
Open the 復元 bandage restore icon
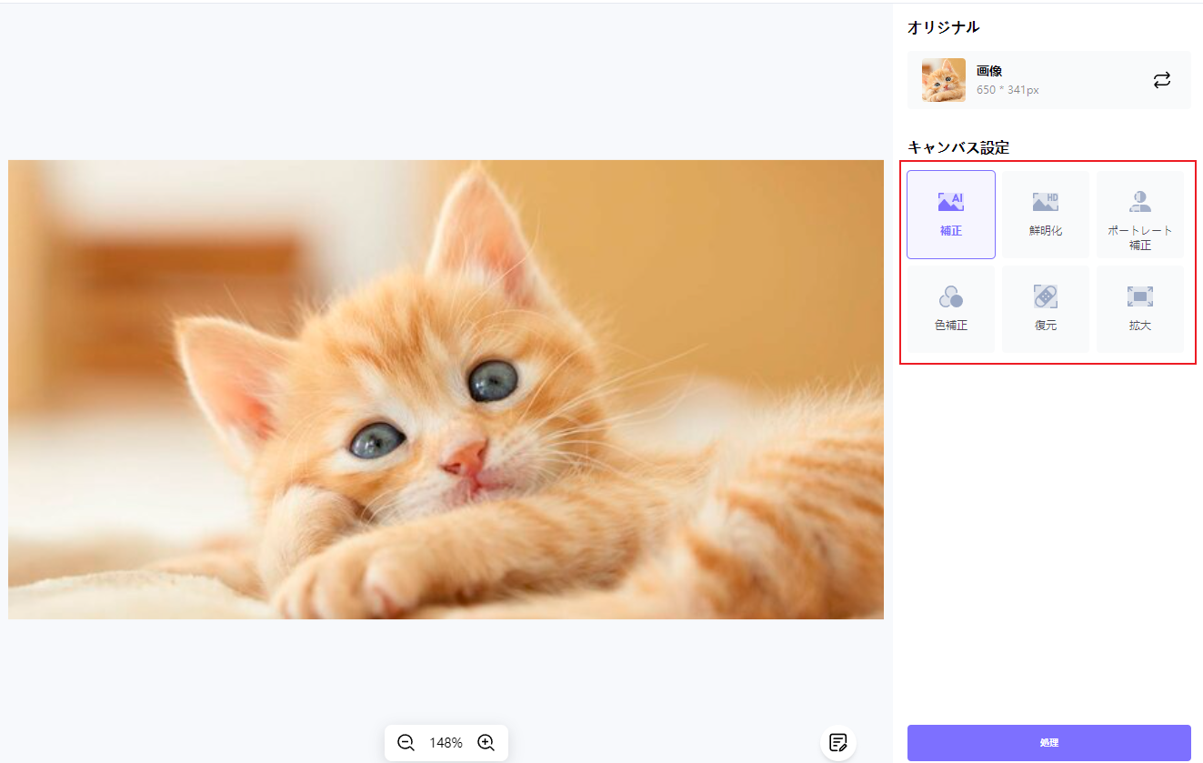1045,296
